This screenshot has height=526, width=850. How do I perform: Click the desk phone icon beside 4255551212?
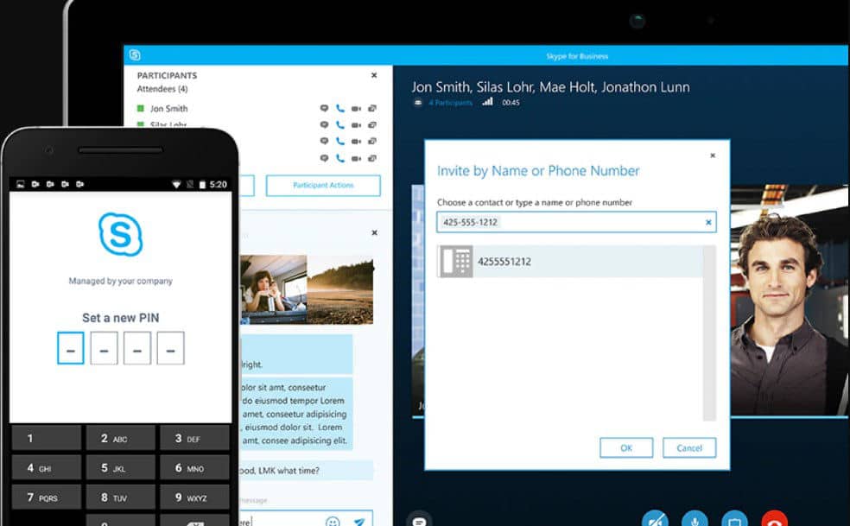(456, 262)
